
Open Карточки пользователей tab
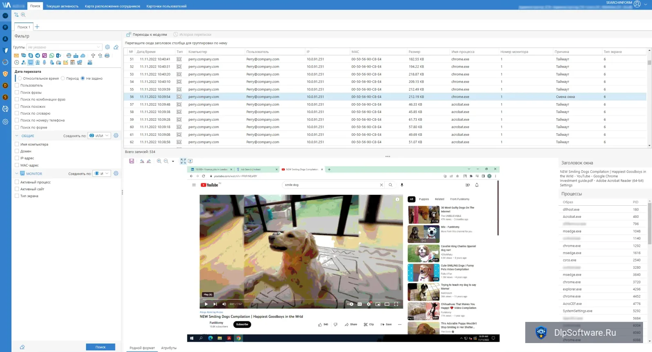click(166, 6)
